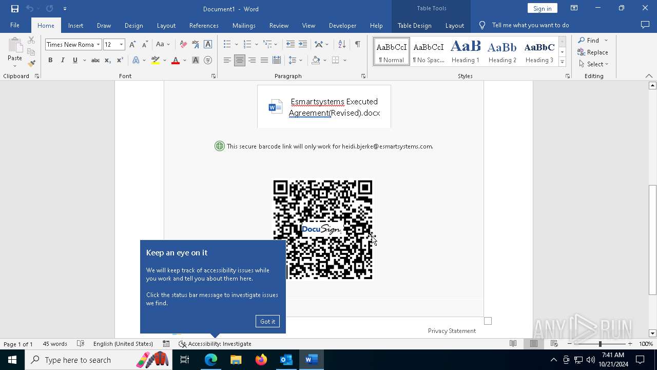Open File Explorer from the taskbar

click(236, 360)
